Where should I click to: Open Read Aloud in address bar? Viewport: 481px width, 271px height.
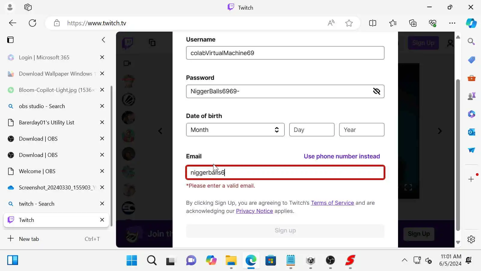pos(331,23)
